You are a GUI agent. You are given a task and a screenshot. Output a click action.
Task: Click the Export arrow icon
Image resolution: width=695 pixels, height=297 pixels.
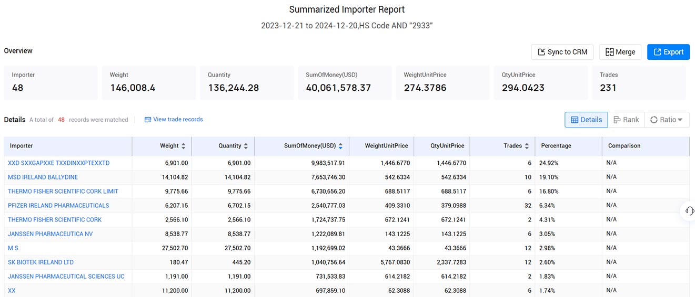(657, 52)
